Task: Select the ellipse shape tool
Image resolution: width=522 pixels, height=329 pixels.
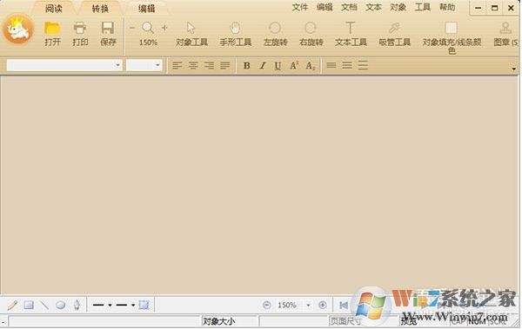Action: pyautogui.click(x=60, y=305)
